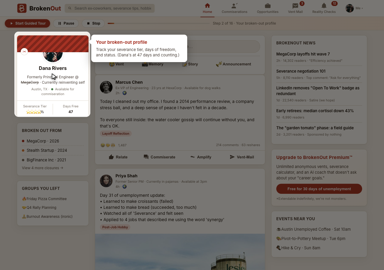Open Reality Checks notifications
The height and width of the screenshot is (270, 384).
point(324,8)
